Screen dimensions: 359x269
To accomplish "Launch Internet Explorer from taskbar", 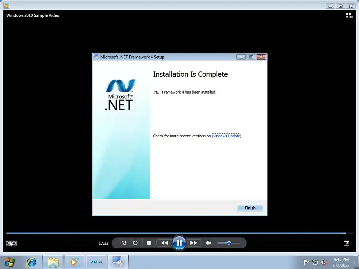I will [31, 262].
